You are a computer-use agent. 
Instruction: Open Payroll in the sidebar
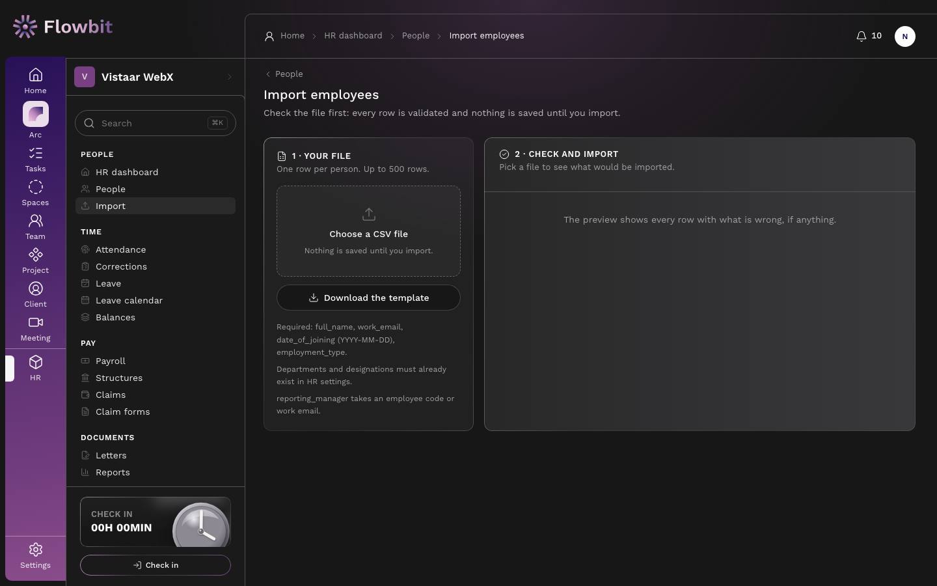tap(156, 361)
